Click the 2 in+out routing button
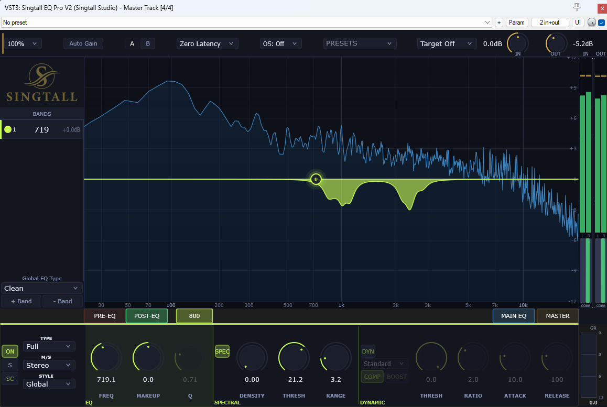 (550, 23)
